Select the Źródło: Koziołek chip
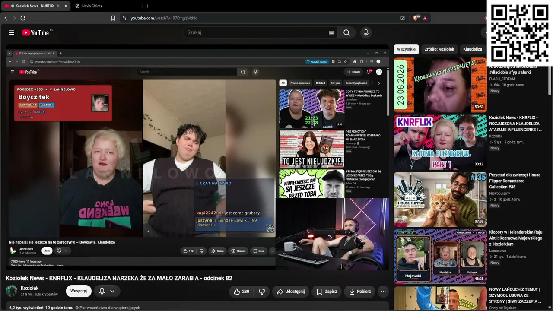Viewport: 553px width, 311px height. pyautogui.click(x=439, y=49)
